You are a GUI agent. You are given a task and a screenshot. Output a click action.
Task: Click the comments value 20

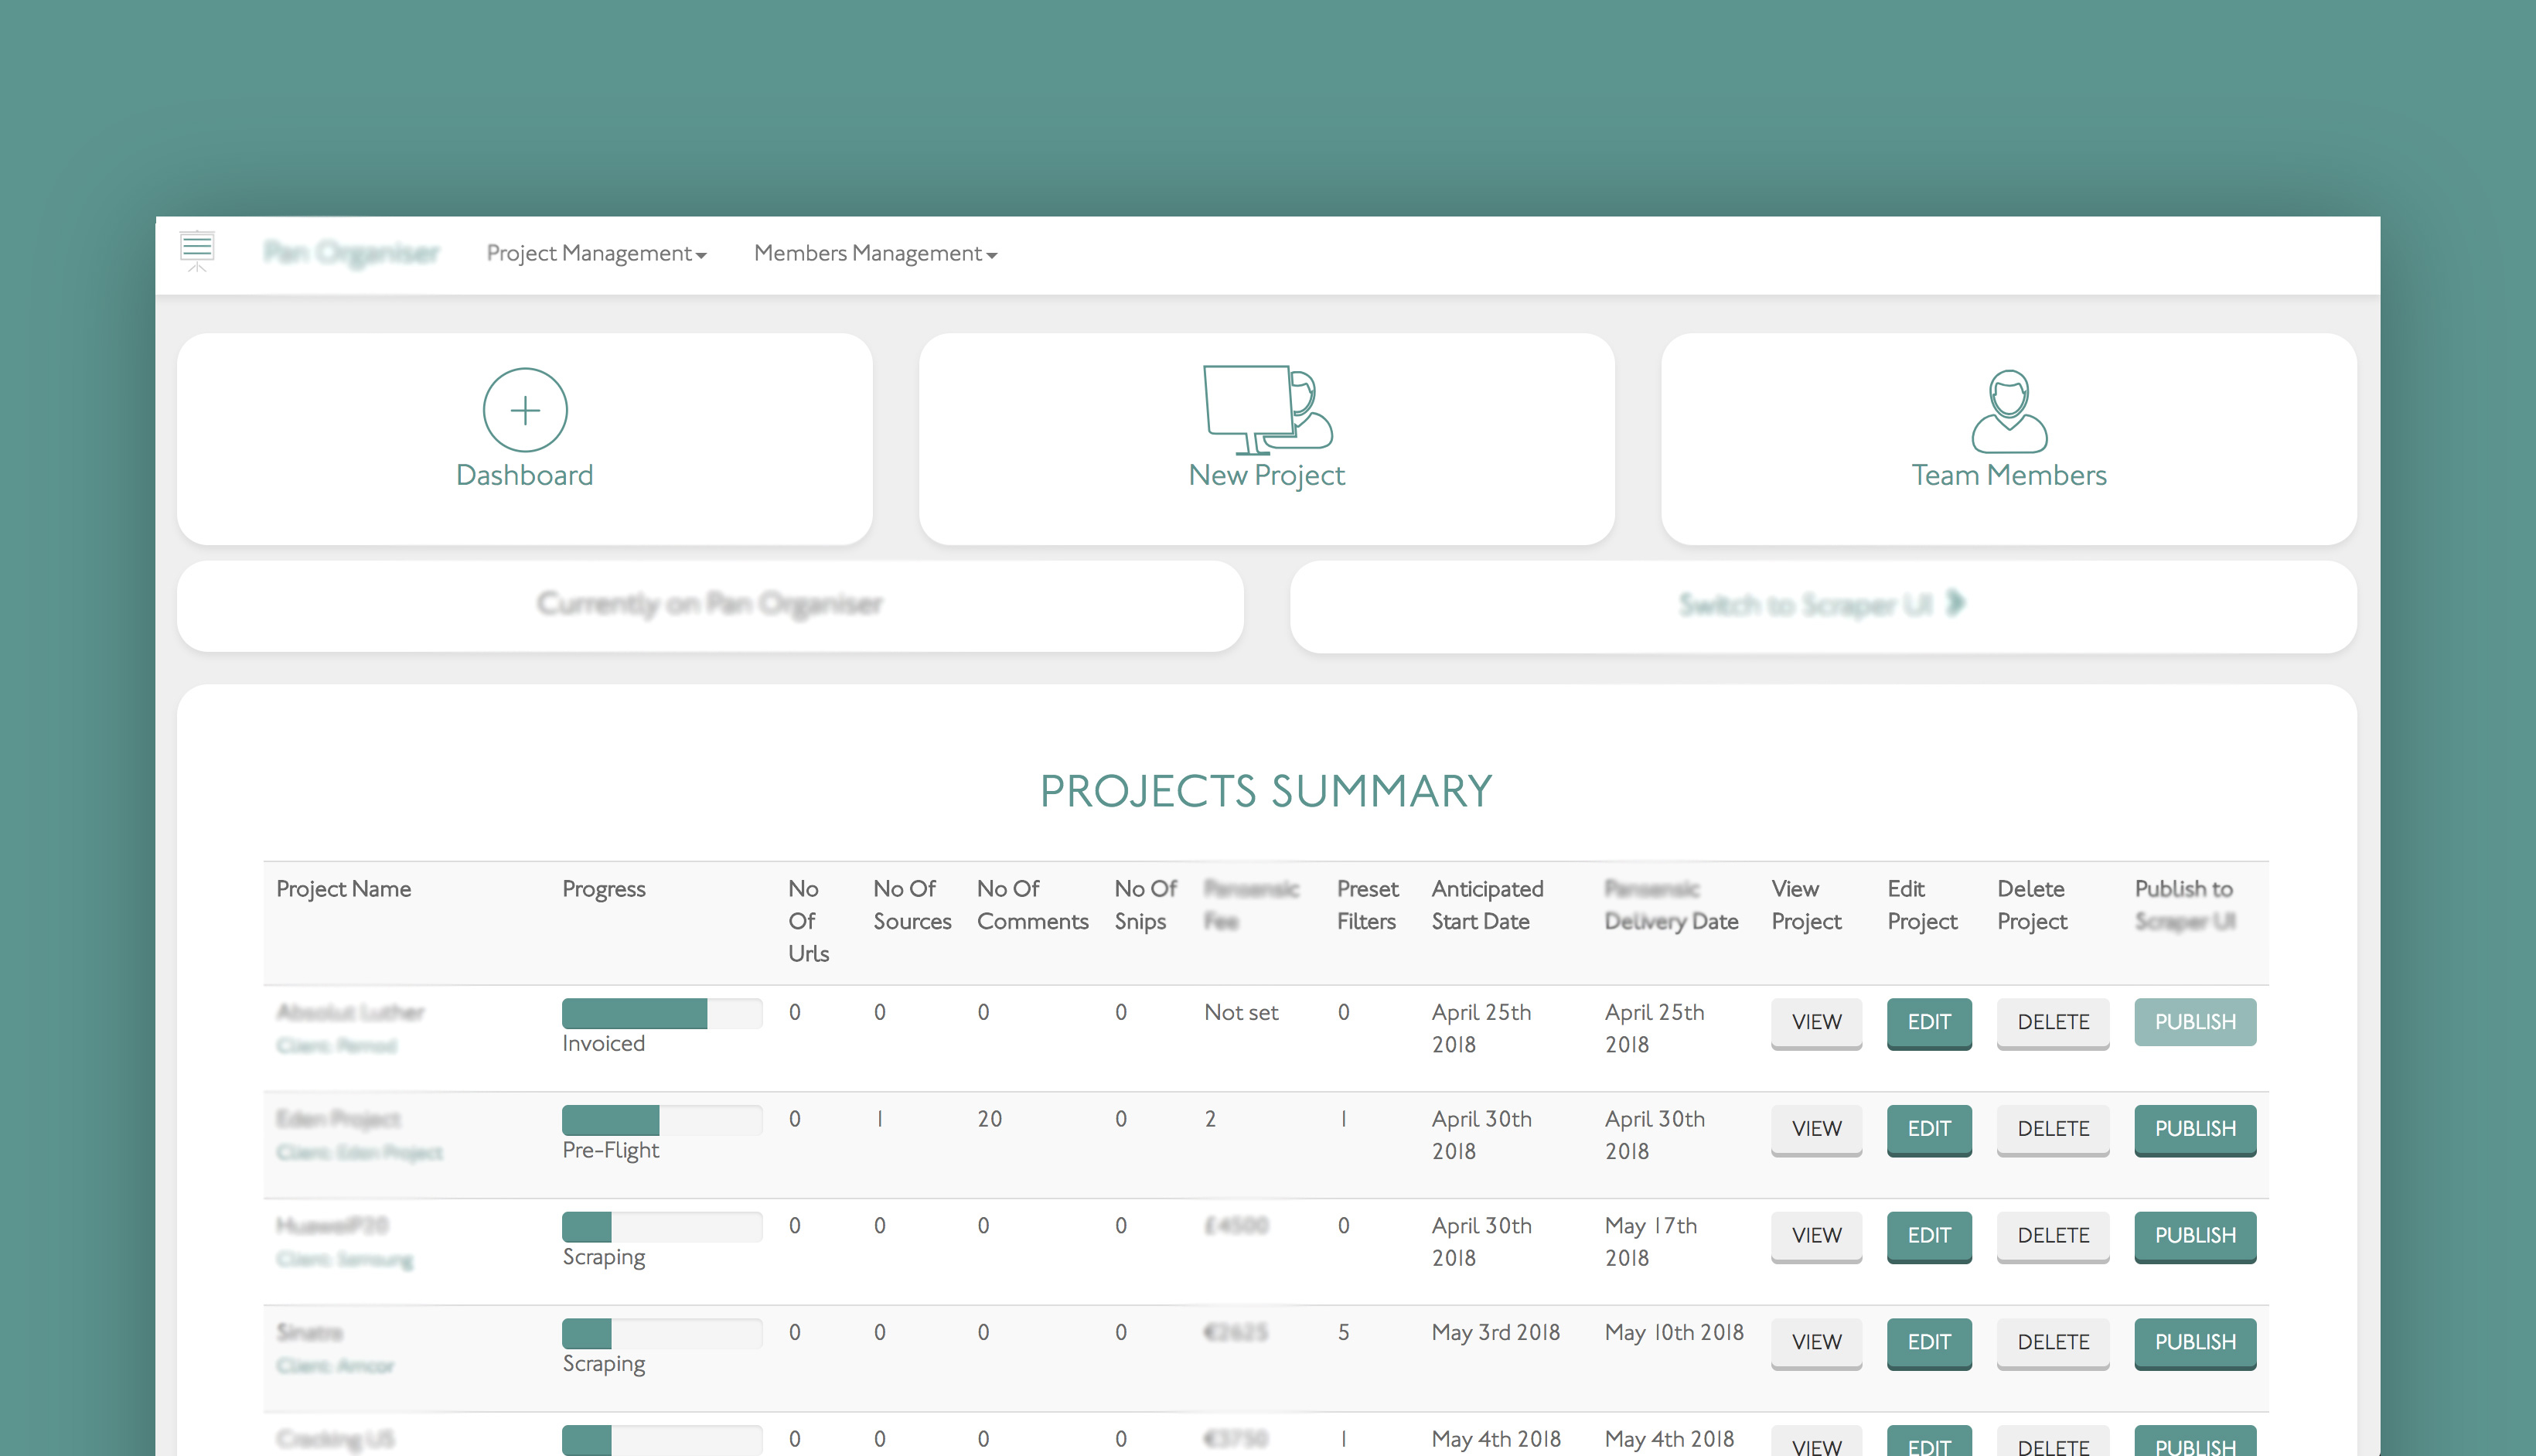point(990,1119)
